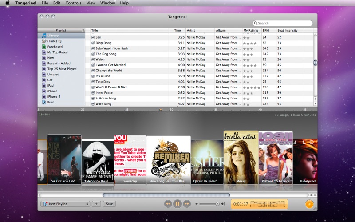Open the Tangerine! application menu
The height and width of the screenshot is (222, 355).
(26, 3)
